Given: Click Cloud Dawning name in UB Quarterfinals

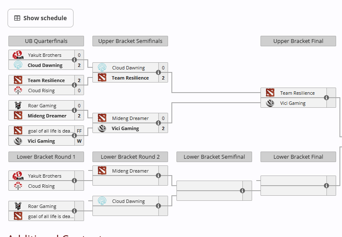Looking at the screenshot, I should [x=45, y=65].
